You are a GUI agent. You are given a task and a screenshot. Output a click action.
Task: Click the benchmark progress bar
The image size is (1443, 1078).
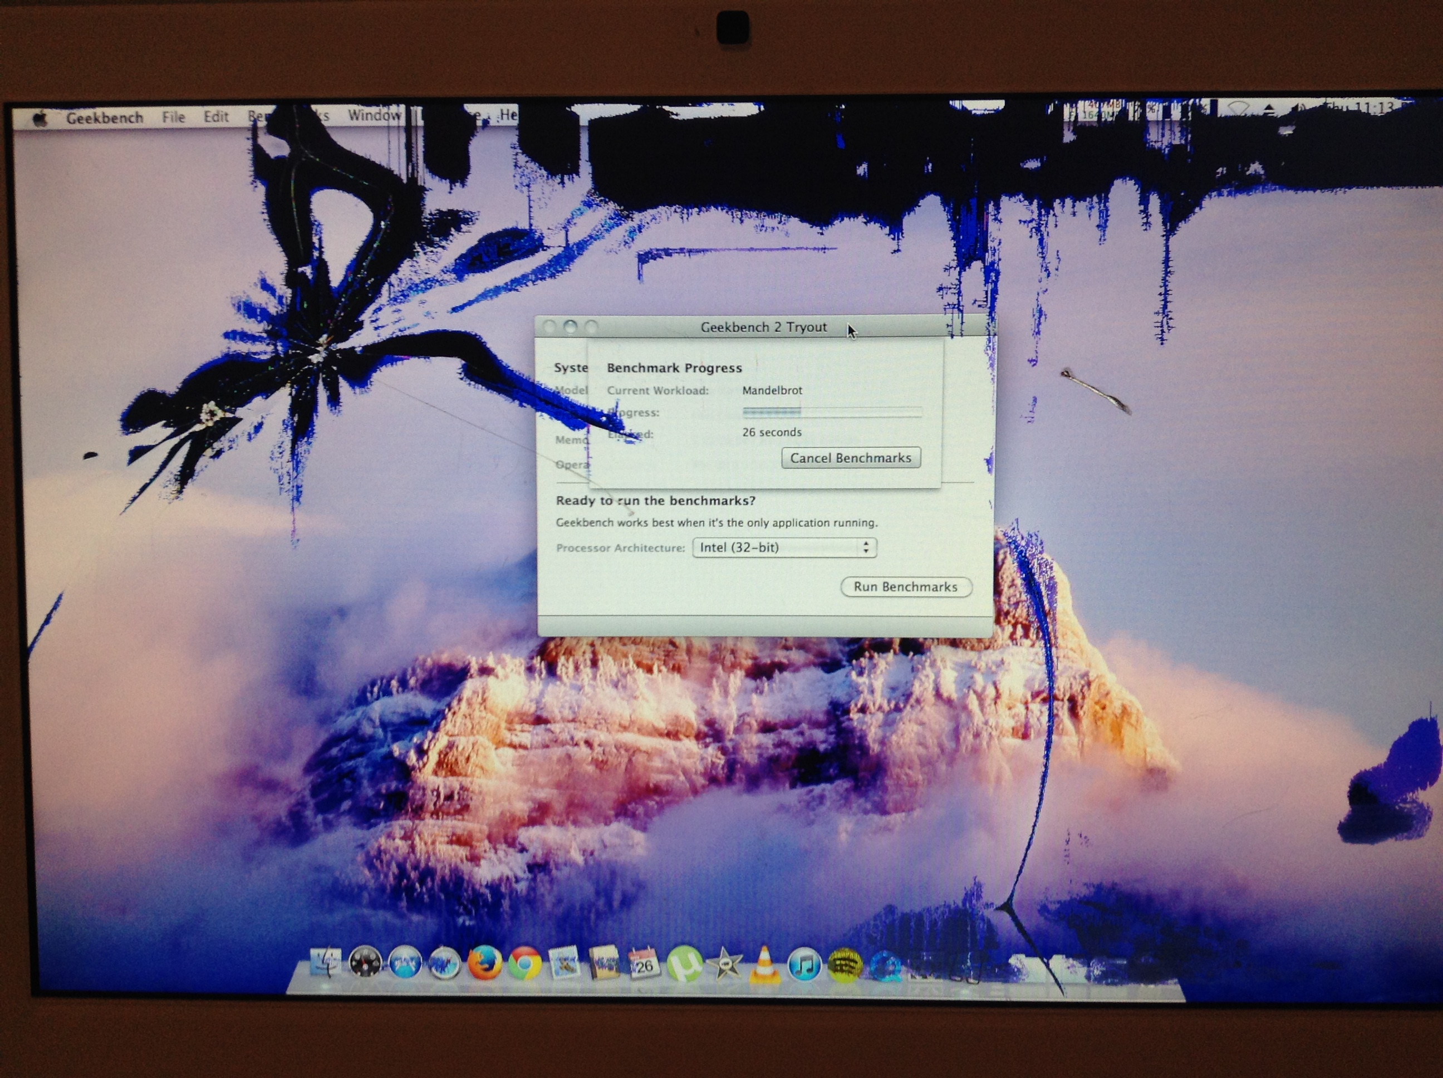(832, 411)
